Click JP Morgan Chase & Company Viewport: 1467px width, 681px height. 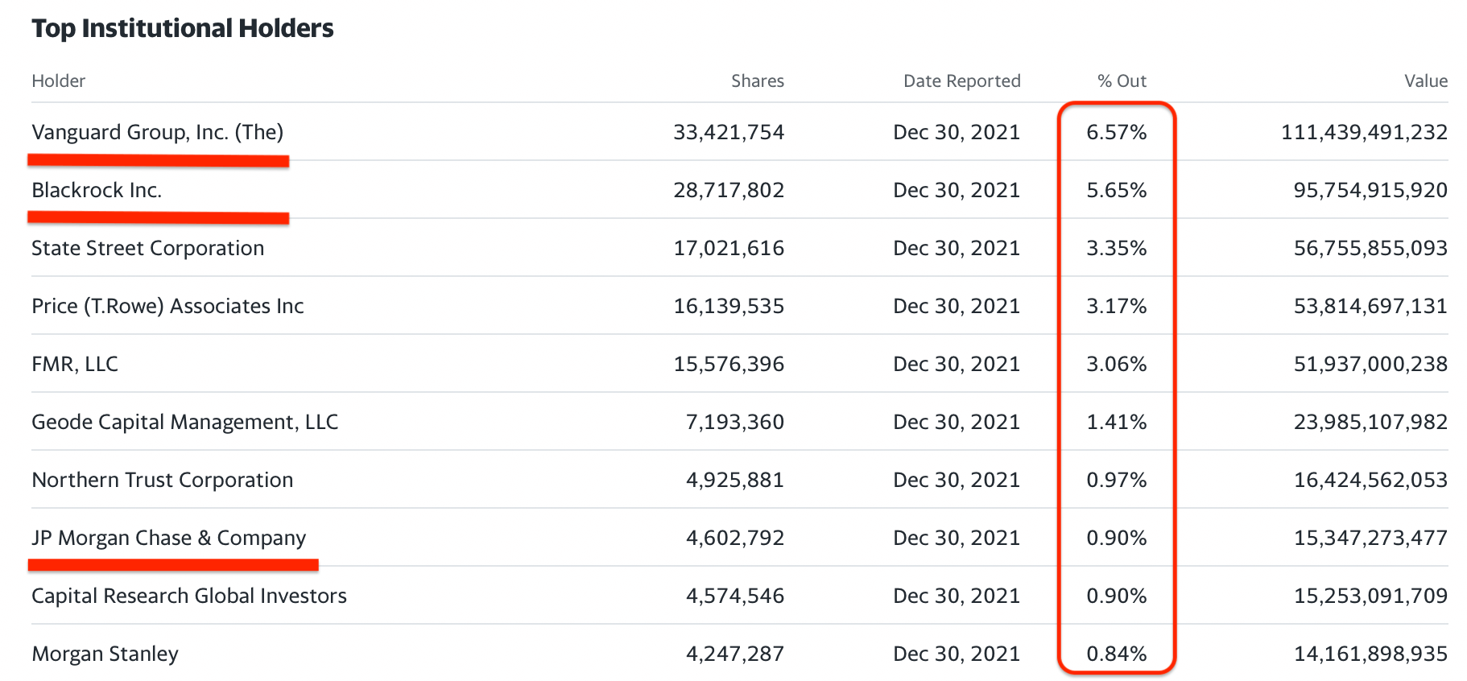pos(168,538)
